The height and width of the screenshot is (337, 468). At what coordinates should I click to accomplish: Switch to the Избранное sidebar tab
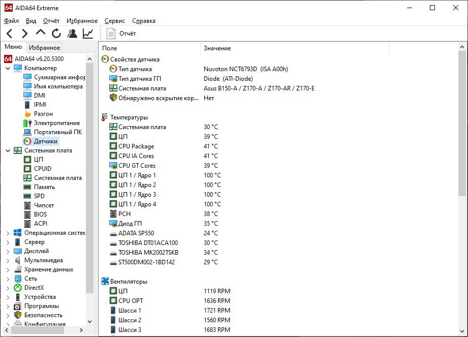[45, 47]
